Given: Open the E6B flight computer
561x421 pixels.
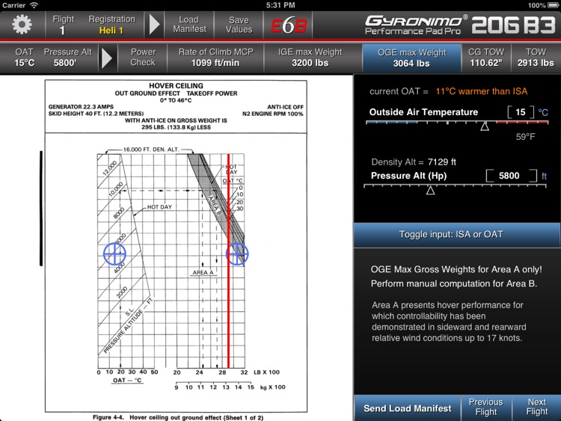Looking at the screenshot, I should click(289, 25).
